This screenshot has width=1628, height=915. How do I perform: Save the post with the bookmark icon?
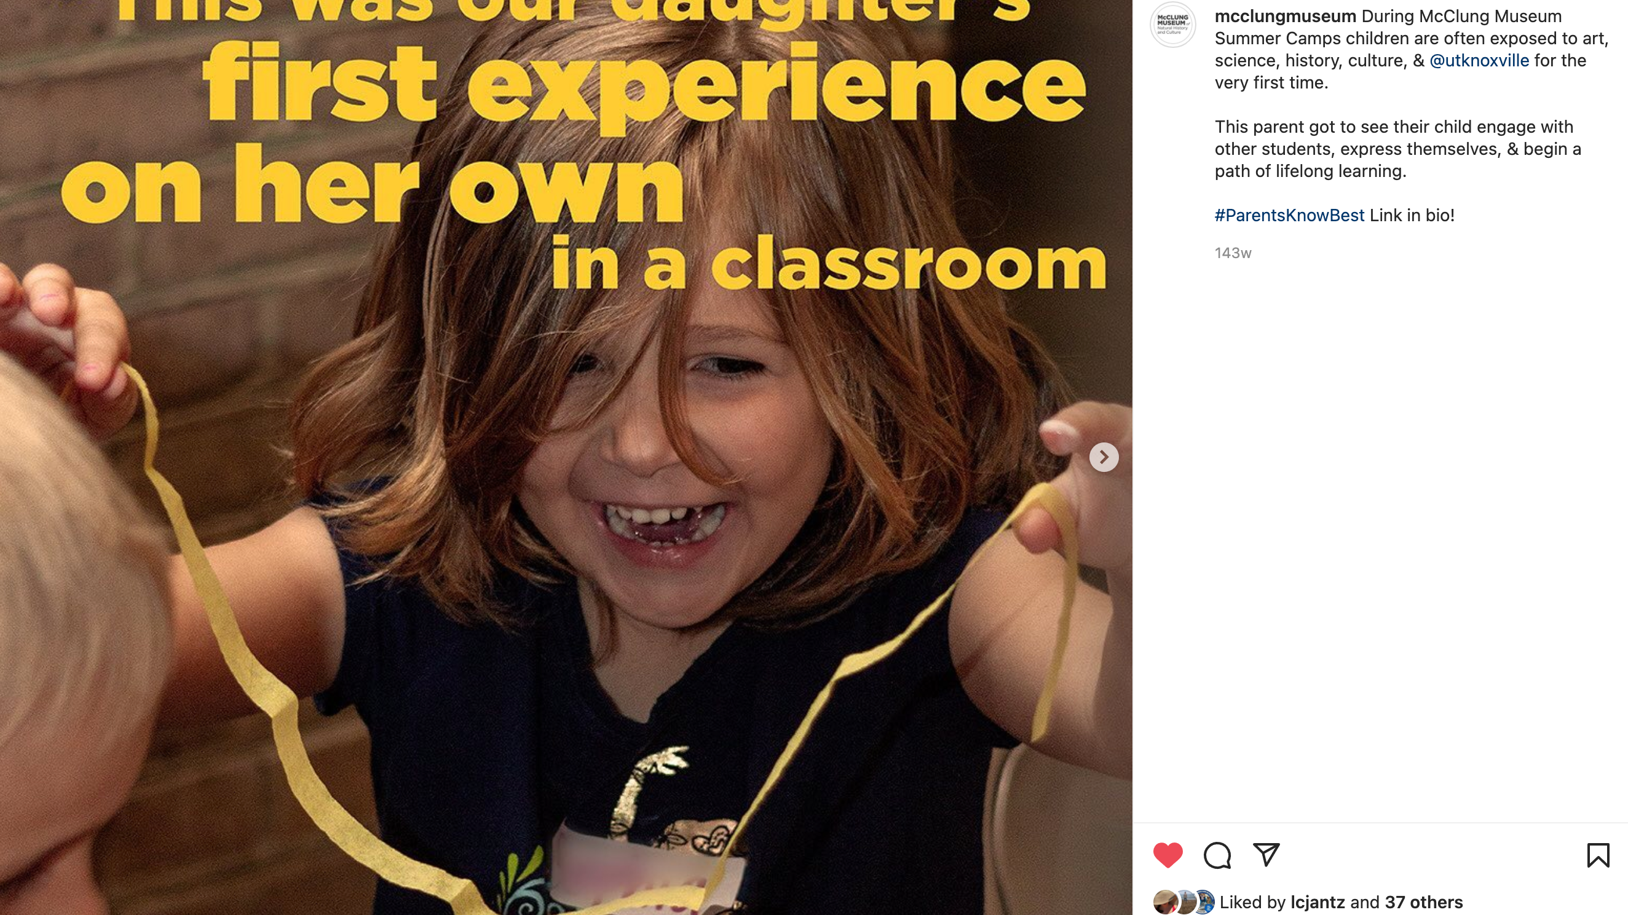click(1598, 855)
